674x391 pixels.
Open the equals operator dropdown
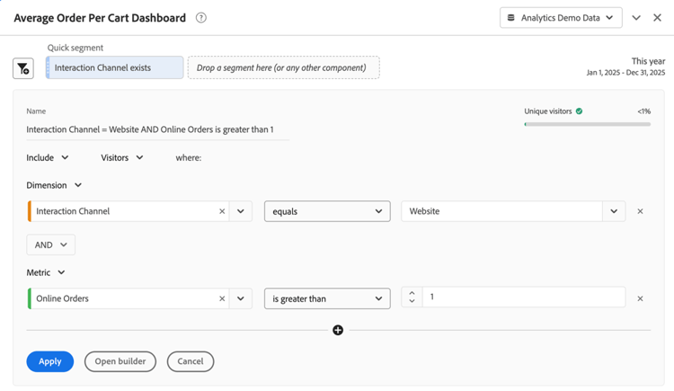click(x=327, y=211)
